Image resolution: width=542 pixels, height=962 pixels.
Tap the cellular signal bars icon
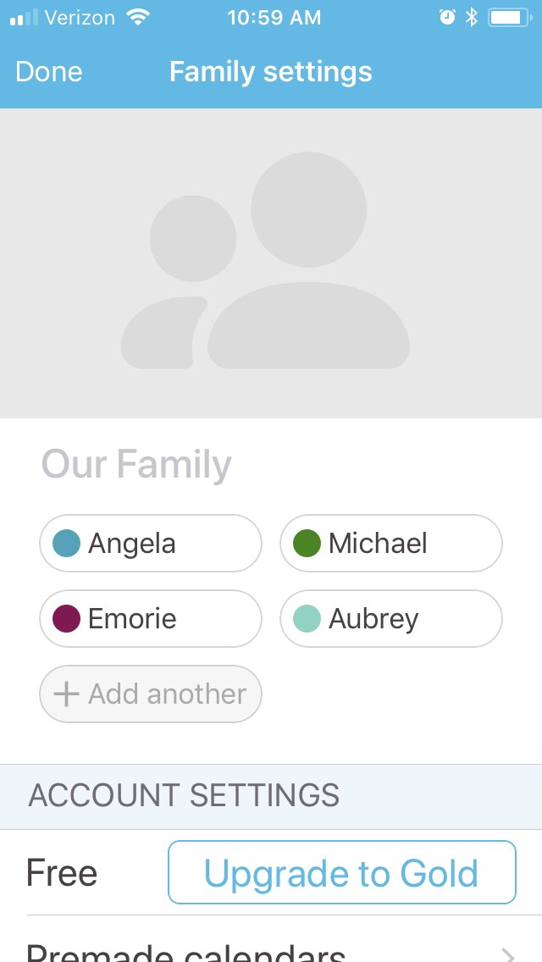click(24, 18)
